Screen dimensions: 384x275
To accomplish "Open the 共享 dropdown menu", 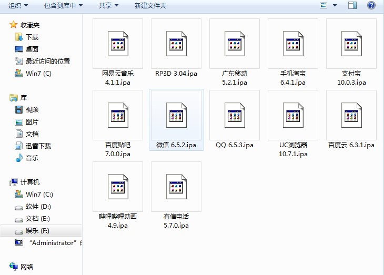I will pos(108,5).
